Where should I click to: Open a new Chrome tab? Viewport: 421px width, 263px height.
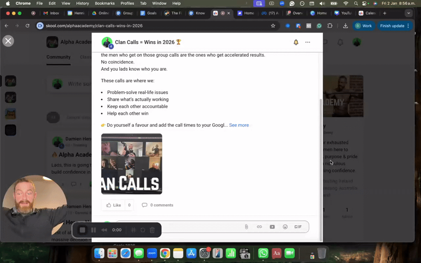coord(385,13)
